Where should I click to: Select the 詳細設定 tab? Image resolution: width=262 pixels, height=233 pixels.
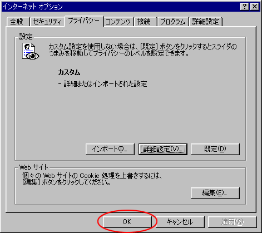click(x=205, y=22)
